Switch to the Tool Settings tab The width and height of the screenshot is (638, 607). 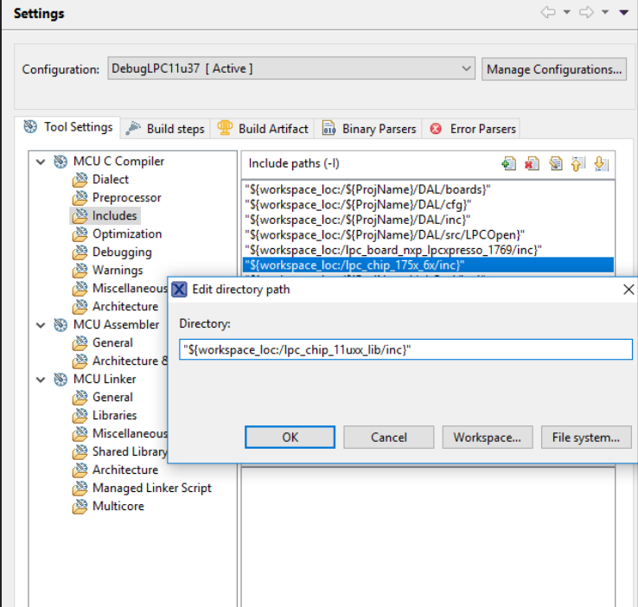tap(67, 127)
